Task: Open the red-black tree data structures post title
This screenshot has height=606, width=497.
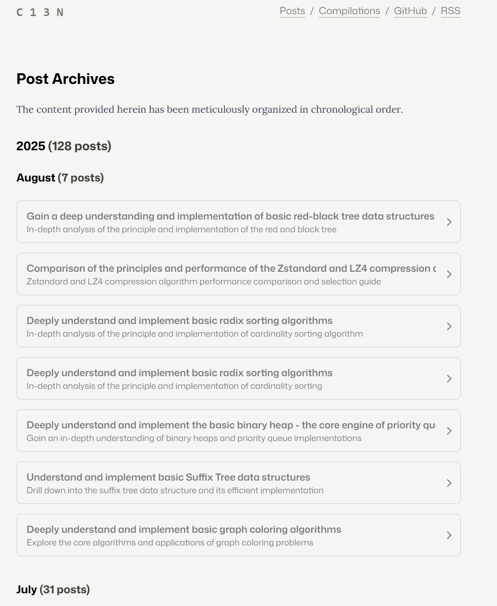Action: click(x=230, y=216)
